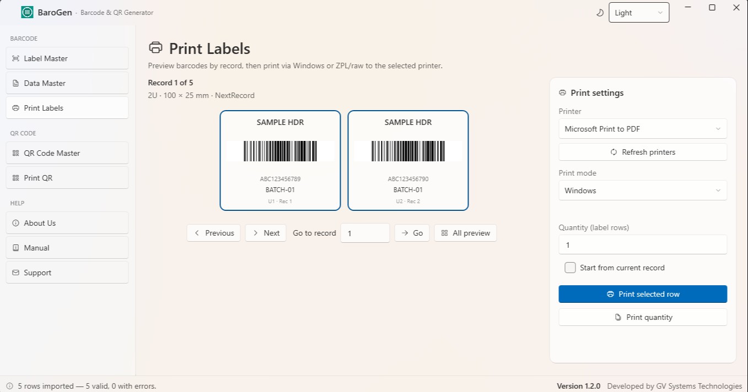Viewport: 748px width, 392px height.
Task: Select label preview ABC123456789
Action: click(280, 160)
